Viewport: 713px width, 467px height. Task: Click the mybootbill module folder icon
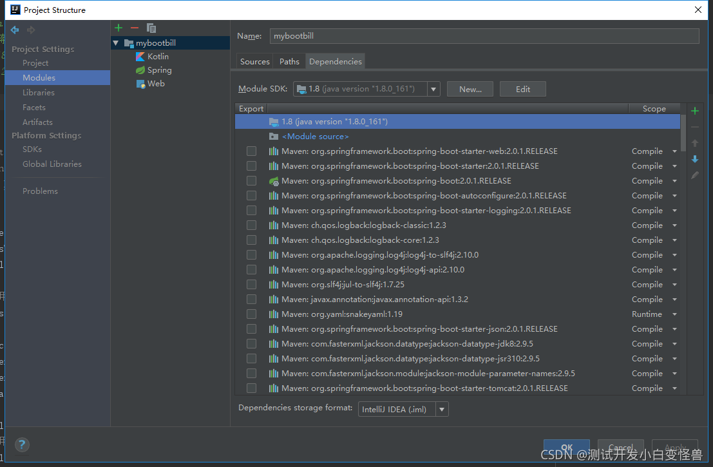point(129,43)
